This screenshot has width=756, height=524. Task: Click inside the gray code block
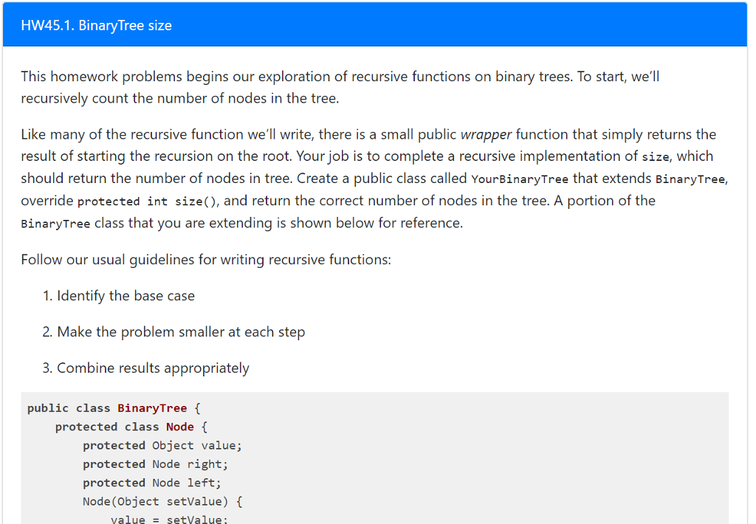443,458
